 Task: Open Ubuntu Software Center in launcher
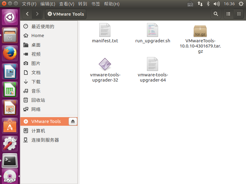[x=10, y=126]
